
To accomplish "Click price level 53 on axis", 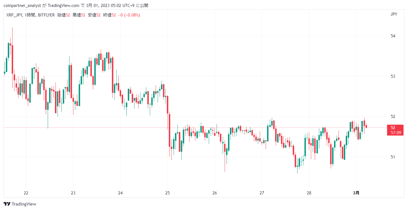I will tap(393, 76).
